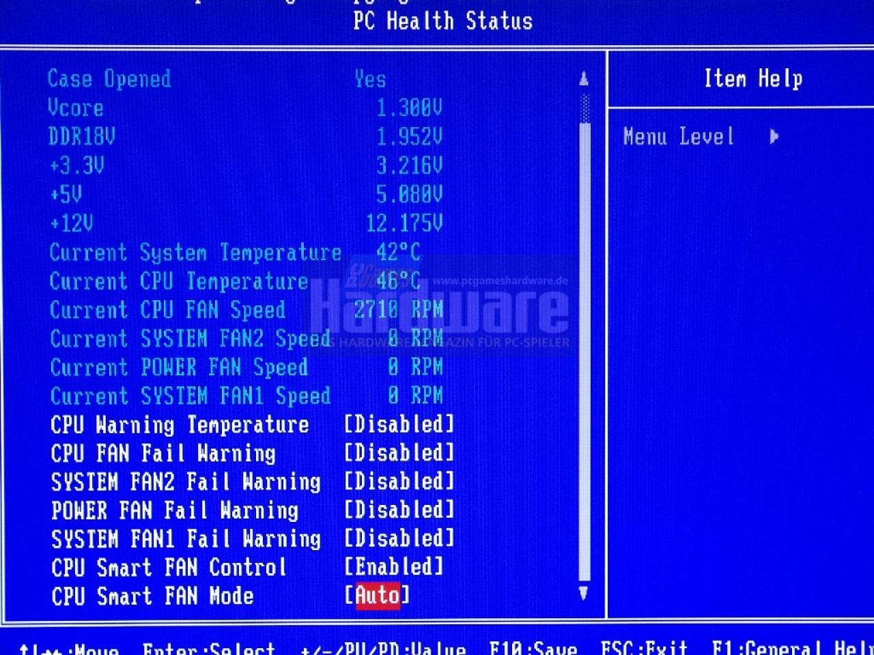Click the Case Opened Yes value
The width and height of the screenshot is (874, 655).
point(370,80)
